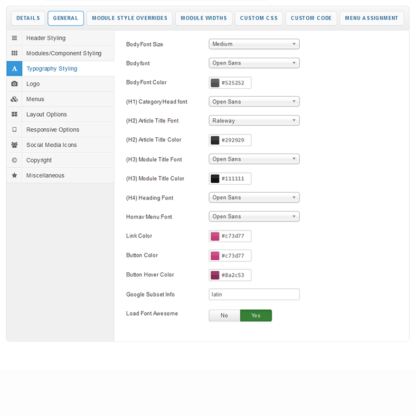Screen dimensions: 416x416
Task: Click the Typography Styling letter A icon
Action: tap(14, 69)
